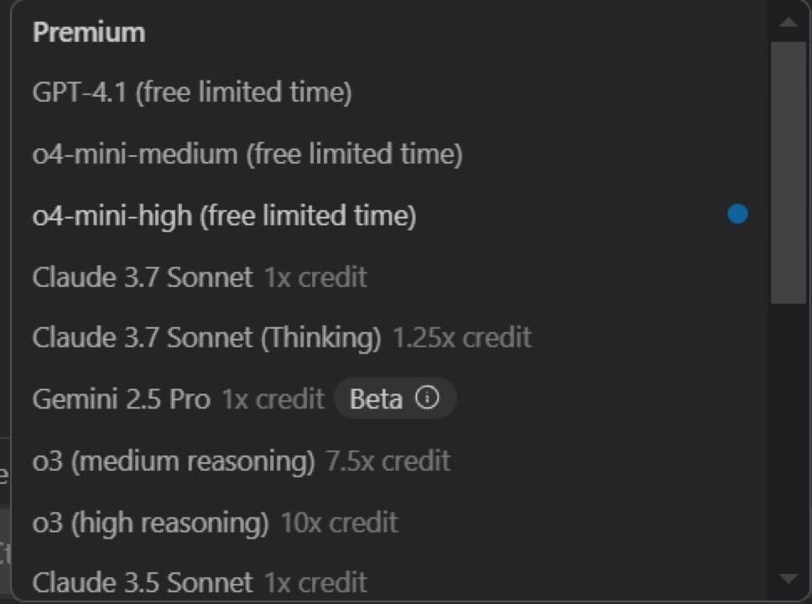
Task: Select the o4-mini-high model entry
Action: 224,216
